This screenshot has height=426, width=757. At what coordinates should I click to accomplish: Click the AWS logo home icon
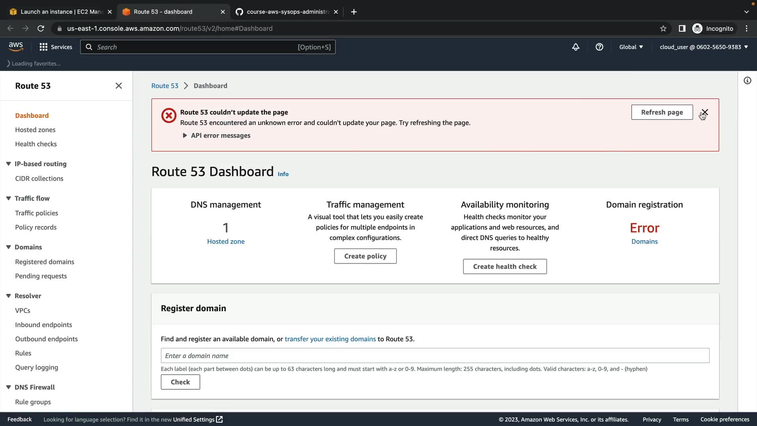[16, 47]
